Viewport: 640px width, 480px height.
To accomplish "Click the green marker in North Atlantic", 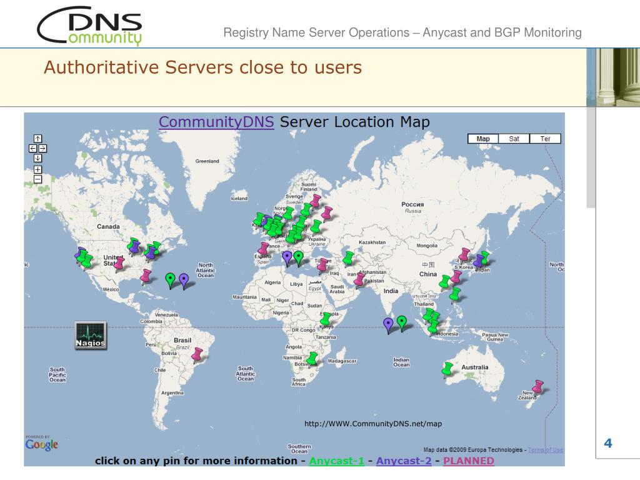I will [x=171, y=280].
